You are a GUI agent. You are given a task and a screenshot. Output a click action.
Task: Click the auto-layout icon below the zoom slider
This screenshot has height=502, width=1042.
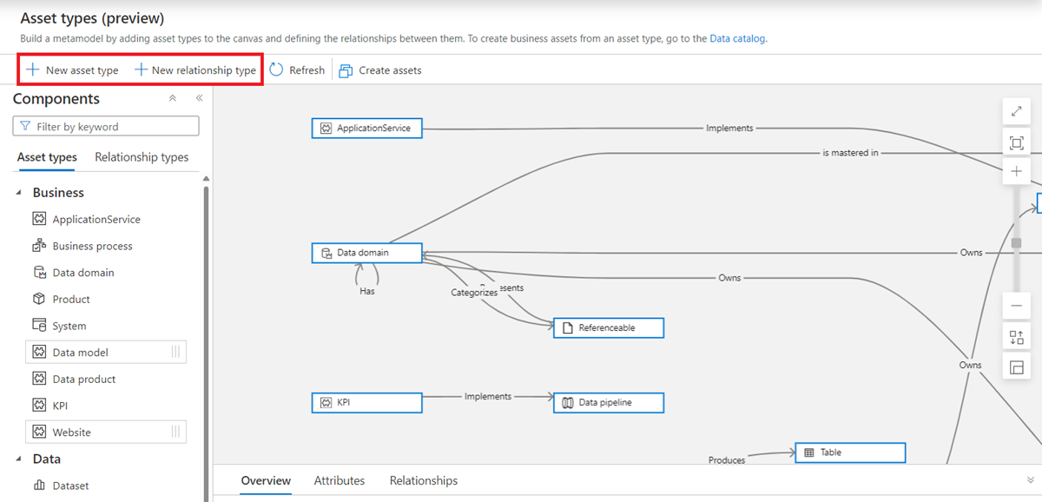pos(1016,338)
